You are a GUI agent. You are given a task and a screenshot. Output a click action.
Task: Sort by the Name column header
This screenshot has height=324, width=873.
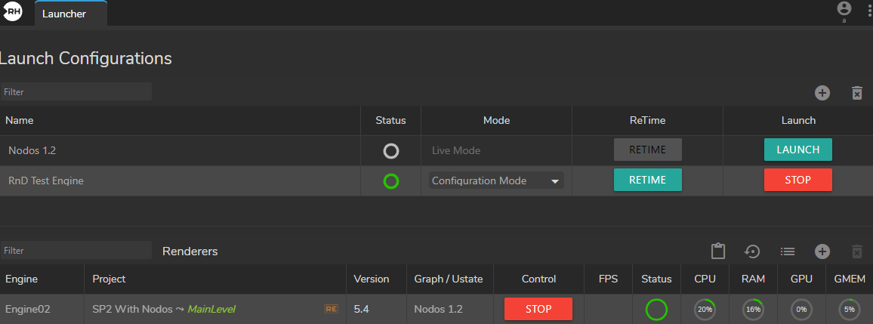[21, 120]
